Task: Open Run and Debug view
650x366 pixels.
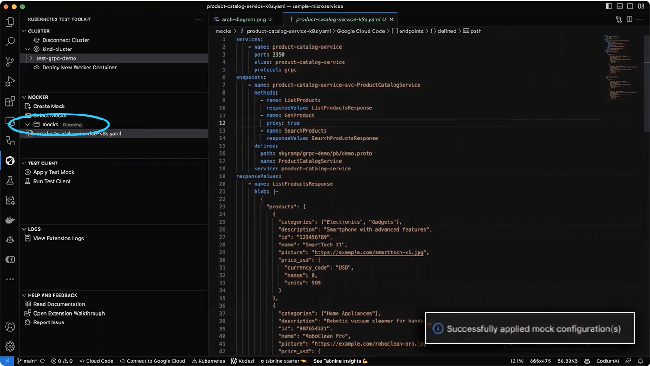Action: (x=10, y=82)
